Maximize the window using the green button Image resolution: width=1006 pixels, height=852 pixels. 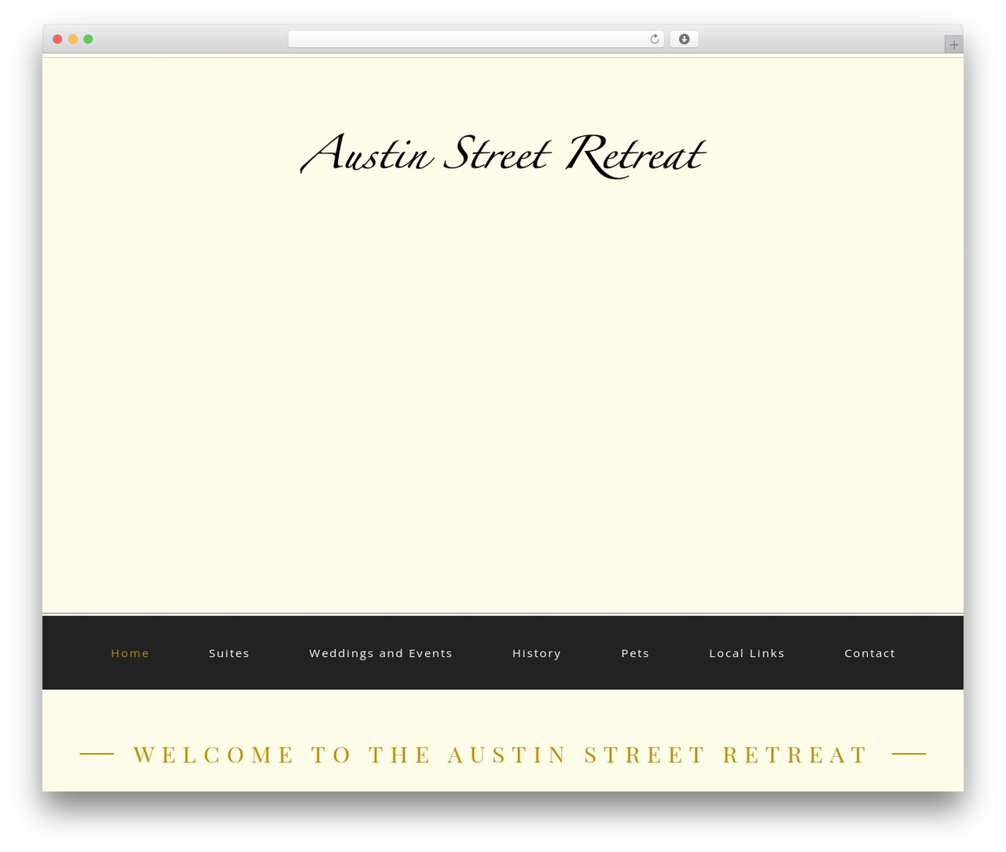coord(88,39)
